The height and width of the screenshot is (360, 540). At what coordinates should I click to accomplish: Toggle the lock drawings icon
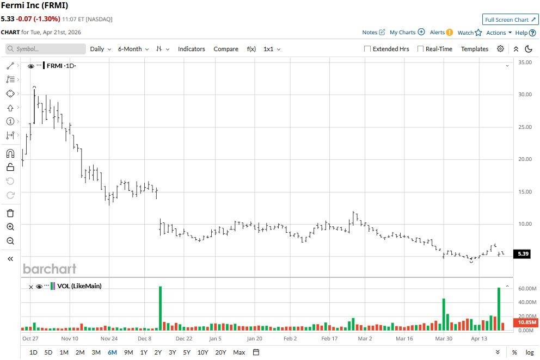tap(10, 167)
